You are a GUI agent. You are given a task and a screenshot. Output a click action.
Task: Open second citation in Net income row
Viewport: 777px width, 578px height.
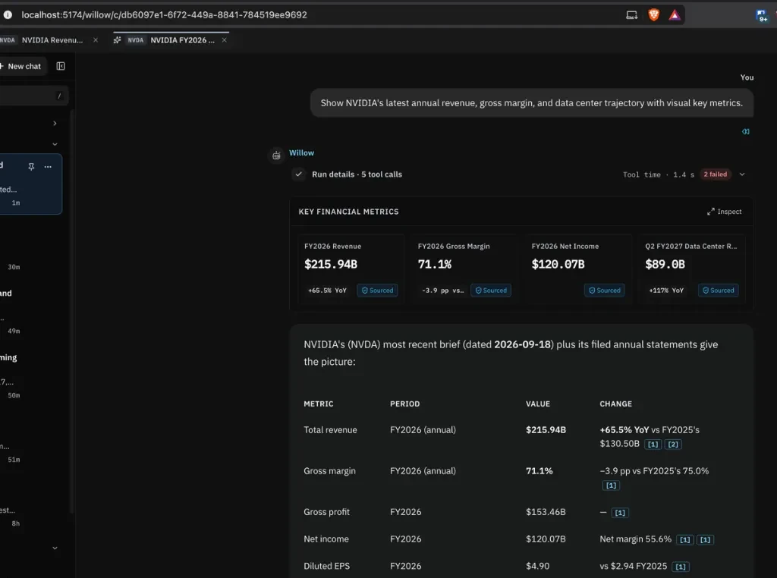pos(705,540)
